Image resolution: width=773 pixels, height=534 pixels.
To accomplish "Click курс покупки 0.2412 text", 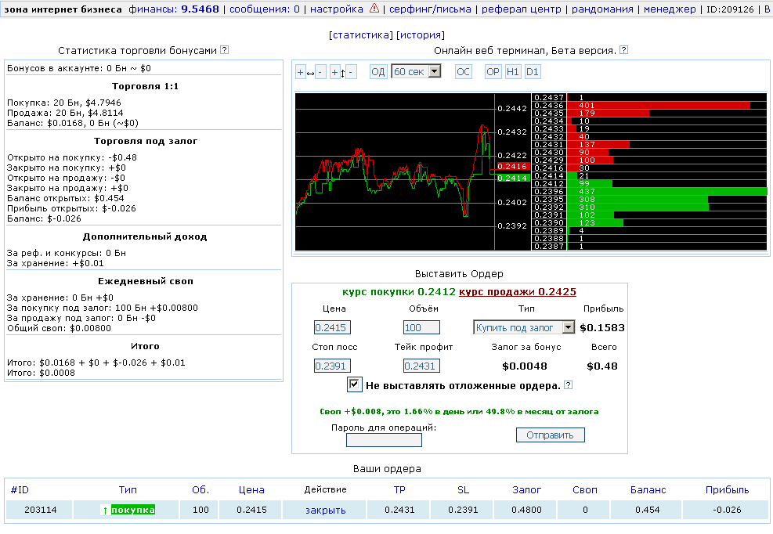I will (399, 292).
